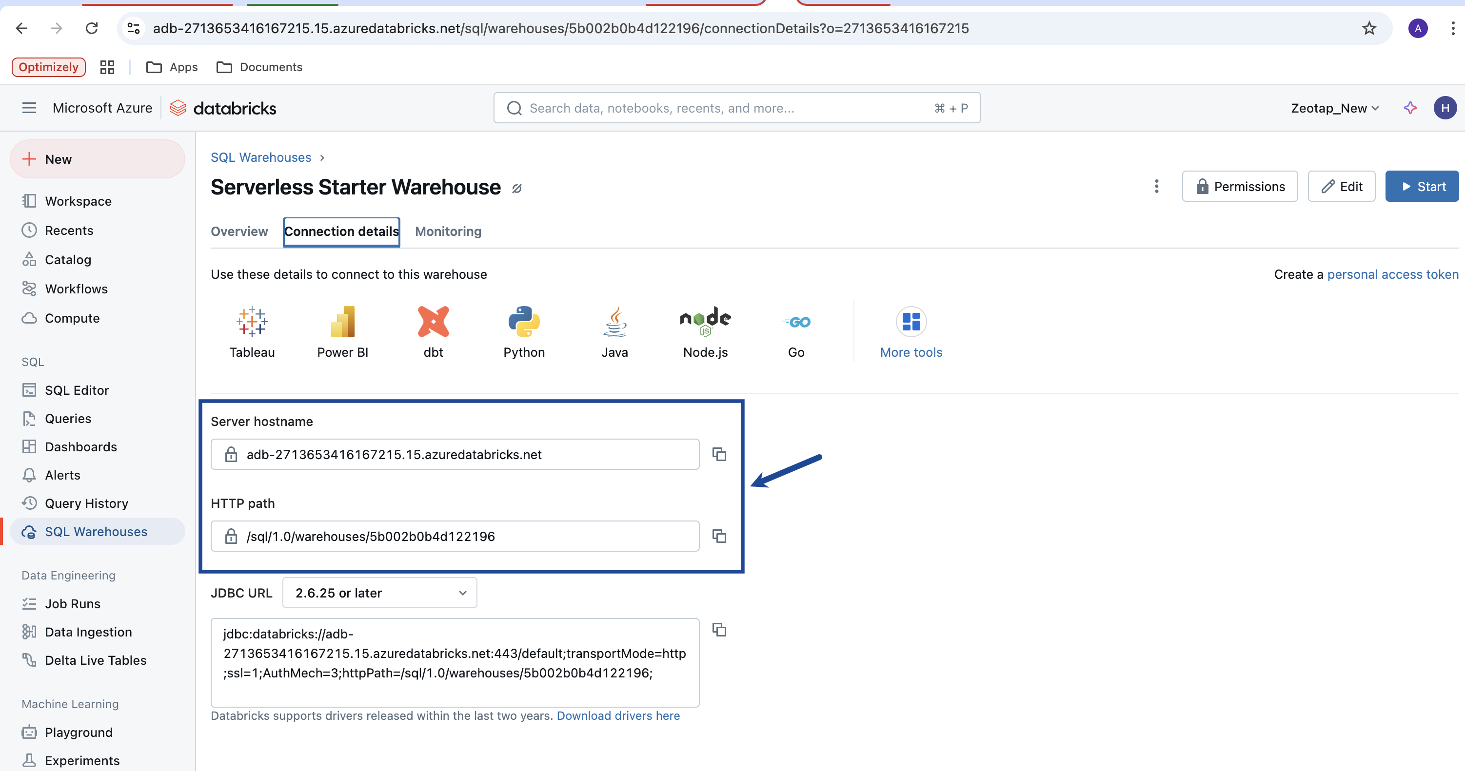This screenshot has height=771, width=1465.
Task: Open the Zeotap_New workspace switcher
Action: pyautogui.click(x=1334, y=108)
